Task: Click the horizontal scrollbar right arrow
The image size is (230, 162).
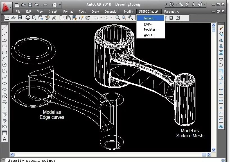Action: pyautogui.click(x=209, y=154)
